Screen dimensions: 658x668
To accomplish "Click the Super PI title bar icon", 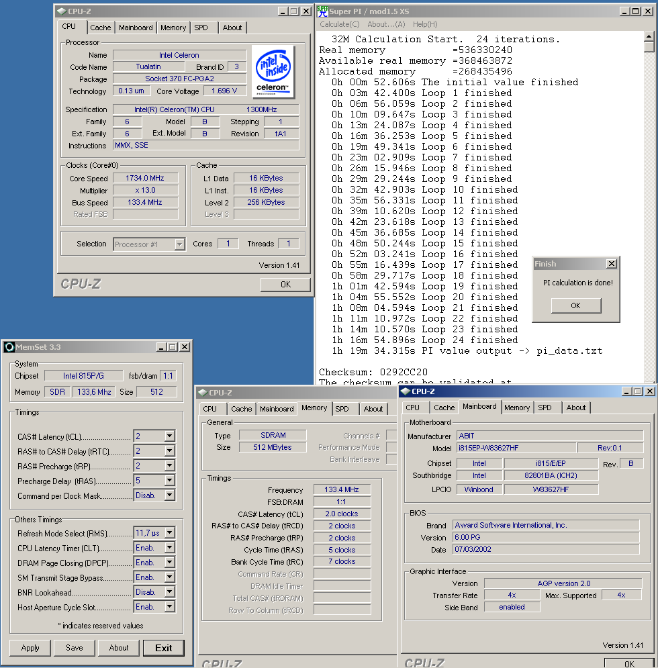I will 322,11.
